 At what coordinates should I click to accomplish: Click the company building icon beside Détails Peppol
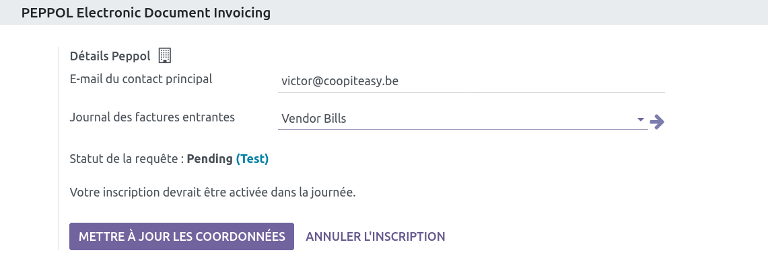point(165,55)
